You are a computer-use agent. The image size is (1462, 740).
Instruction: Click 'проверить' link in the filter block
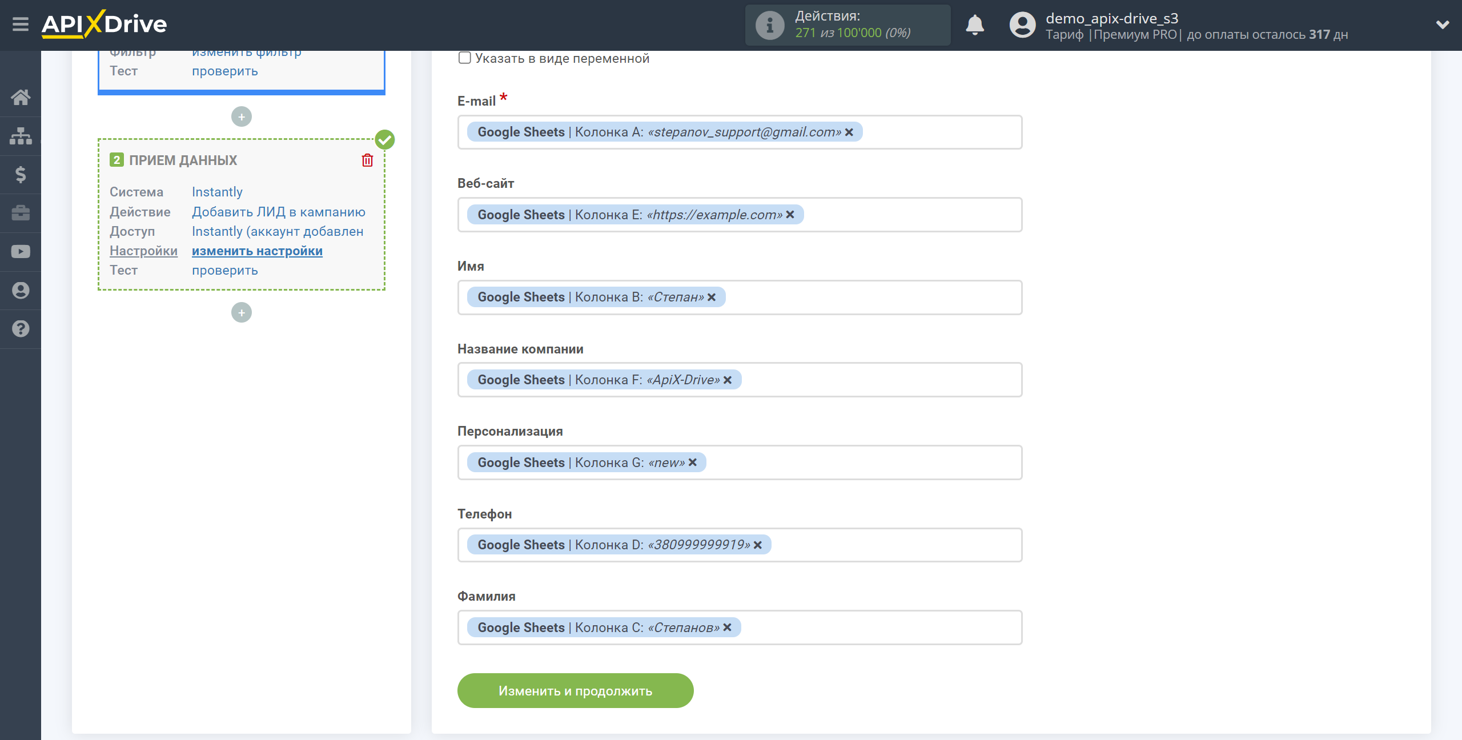pyautogui.click(x=225, y=71)
